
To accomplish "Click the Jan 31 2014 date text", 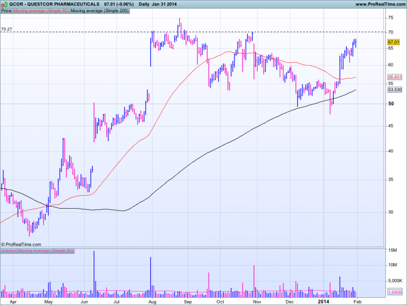I will pyautogui.click(x=164, y=4).
